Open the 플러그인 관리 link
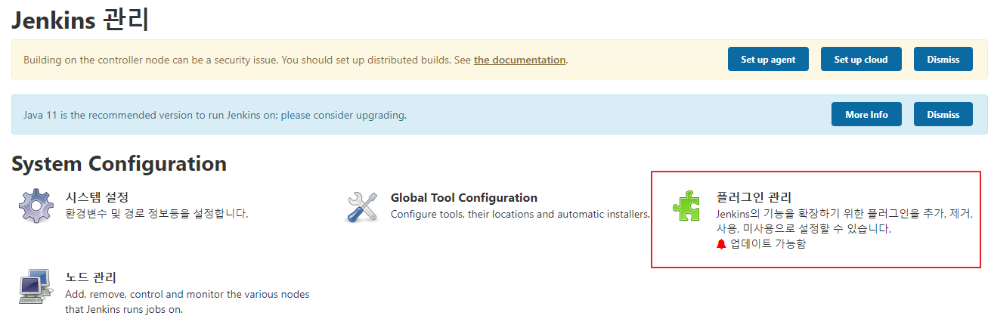 754,197
